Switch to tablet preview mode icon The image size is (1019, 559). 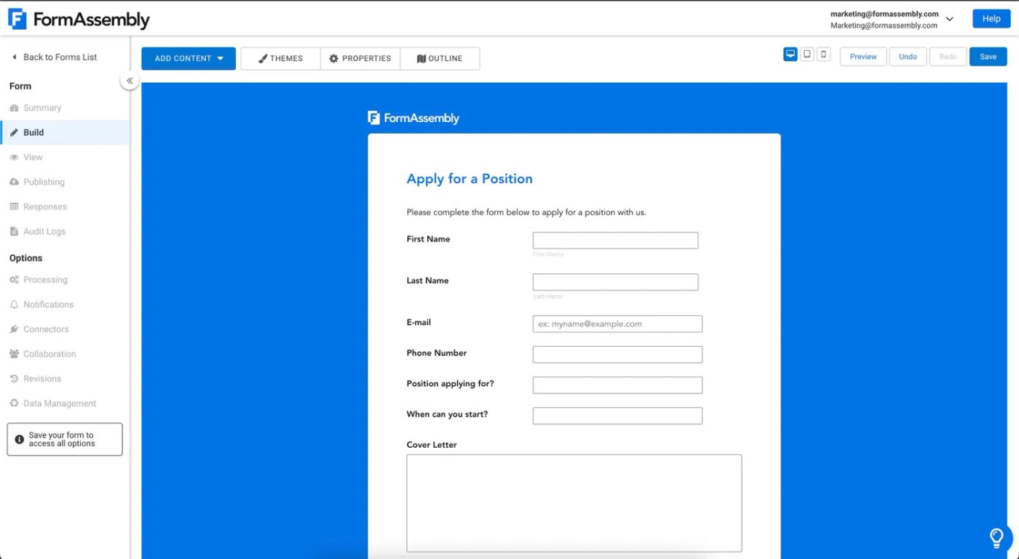807,55
